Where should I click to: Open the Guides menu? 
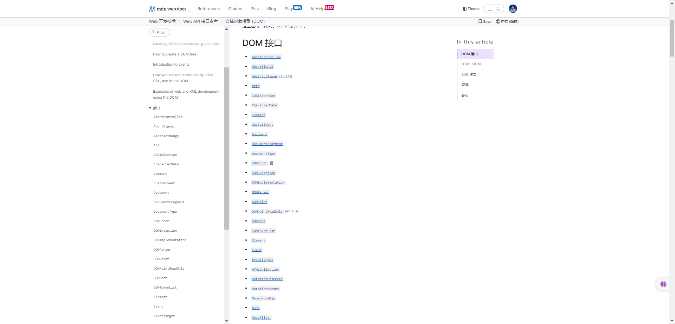(x=235, y=9)
